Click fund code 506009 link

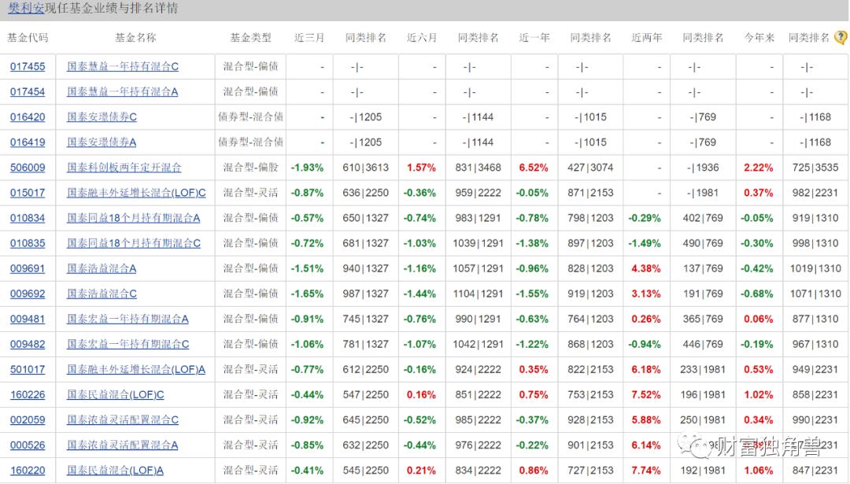(x=28, y=167)
